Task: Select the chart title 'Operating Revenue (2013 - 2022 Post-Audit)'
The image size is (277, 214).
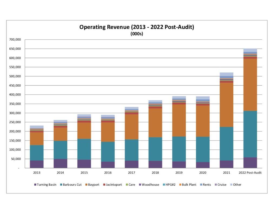Action: coord(137,27)
